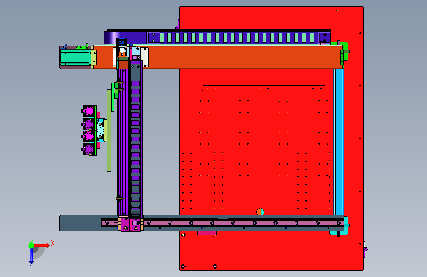The height and width of the screenshot is (277, 427).
Task: Select the purple hinge at the red plate's top-left edge
Action: tap(177, 25)
